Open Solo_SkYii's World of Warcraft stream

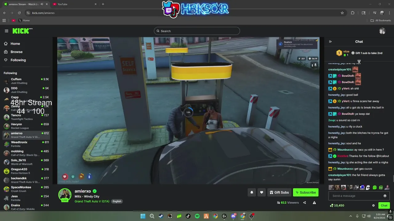[x=26, y=162]
